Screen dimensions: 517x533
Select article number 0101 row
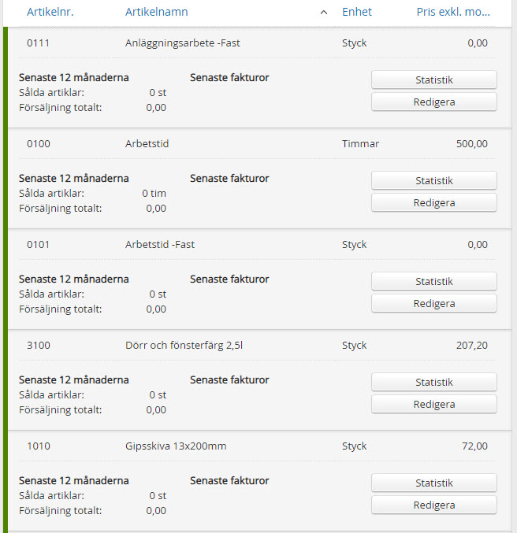click(x=39, y=244)
